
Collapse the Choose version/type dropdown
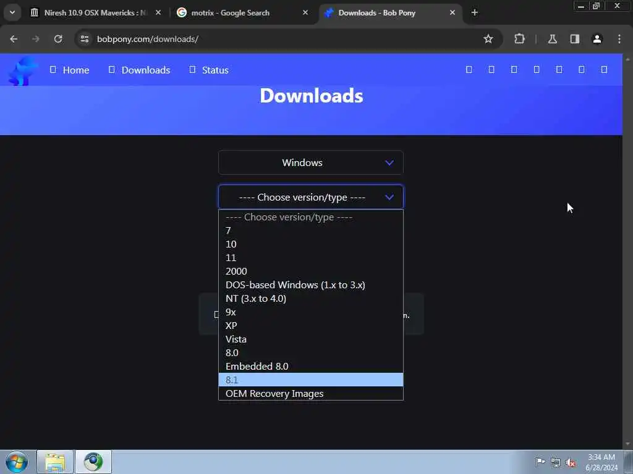tap(311, 197)
